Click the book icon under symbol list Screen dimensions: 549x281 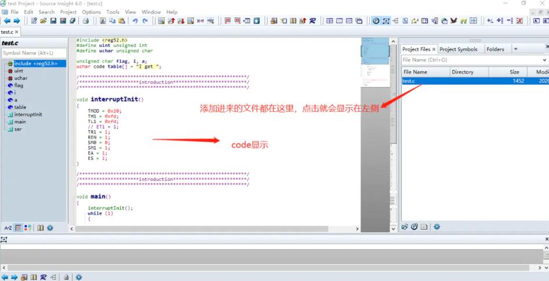tap(41, 228)
